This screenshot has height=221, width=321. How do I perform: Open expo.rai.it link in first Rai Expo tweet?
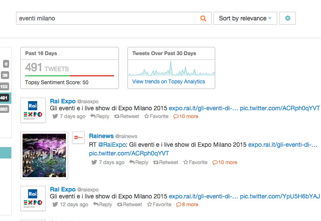203,108
